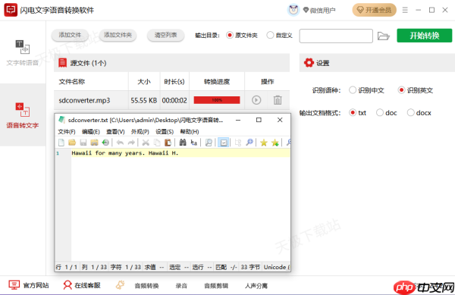Create new document in text editor toolbar
The height and width of the screenshot is (295, 455).
coord(61,143)
